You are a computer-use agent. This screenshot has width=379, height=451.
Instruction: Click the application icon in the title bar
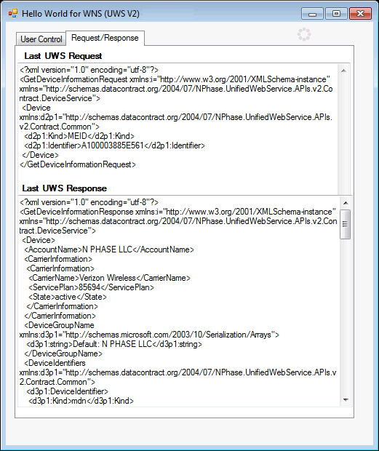point(13,13)
